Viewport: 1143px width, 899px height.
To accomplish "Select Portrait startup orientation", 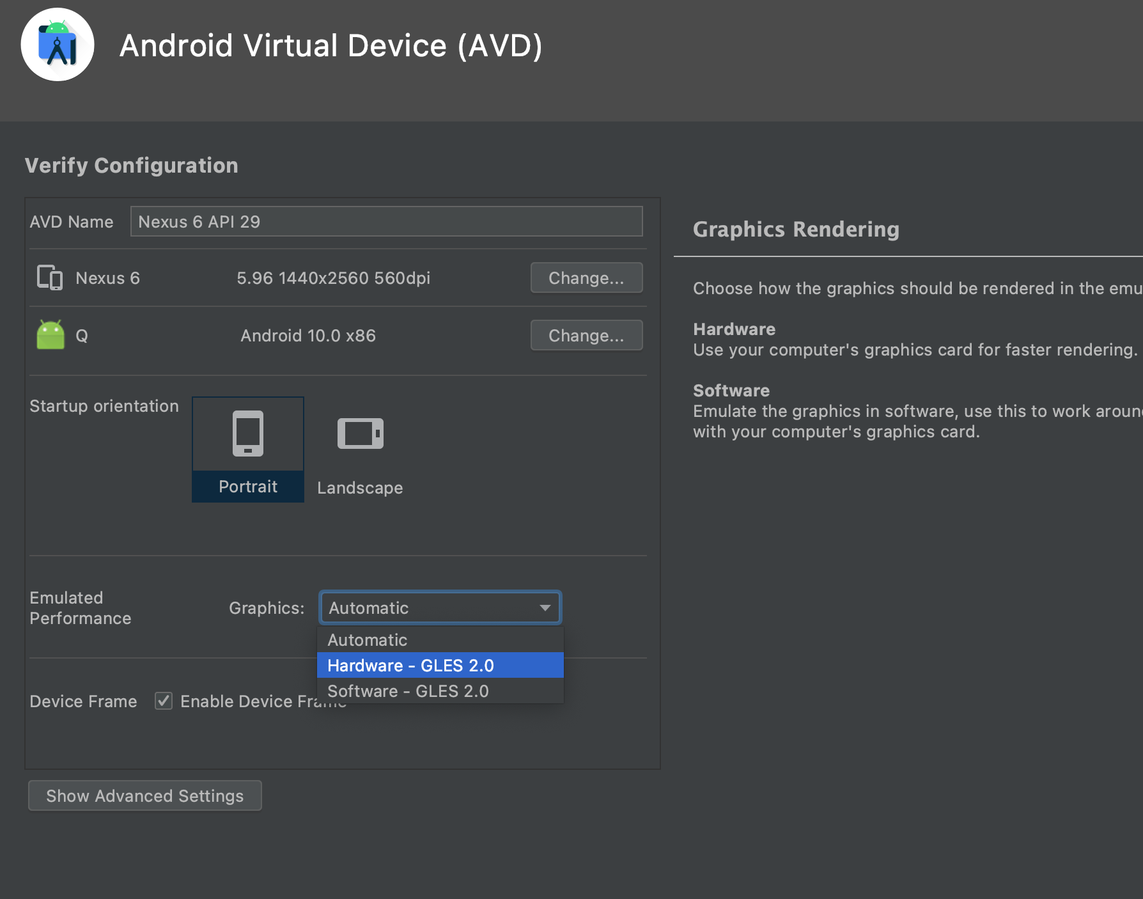I will (248, 449).
